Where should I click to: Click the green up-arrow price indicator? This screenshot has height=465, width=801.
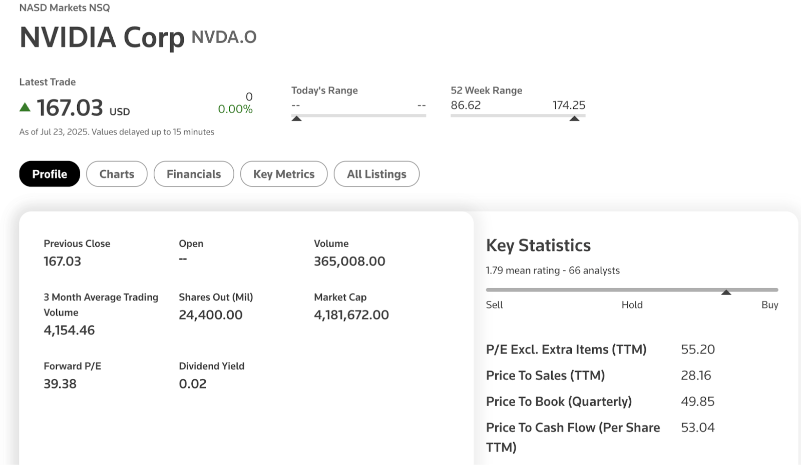coord(25,107)
